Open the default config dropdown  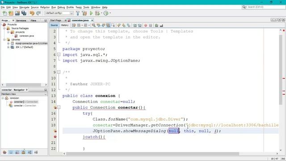(59, 13)
